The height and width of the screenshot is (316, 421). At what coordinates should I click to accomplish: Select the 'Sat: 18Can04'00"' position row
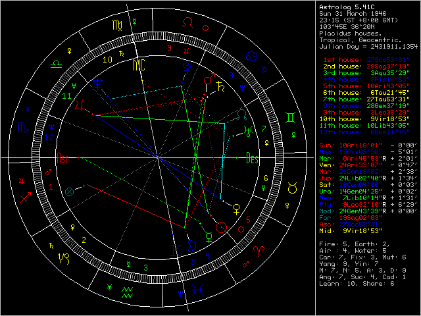pos(368,185)
